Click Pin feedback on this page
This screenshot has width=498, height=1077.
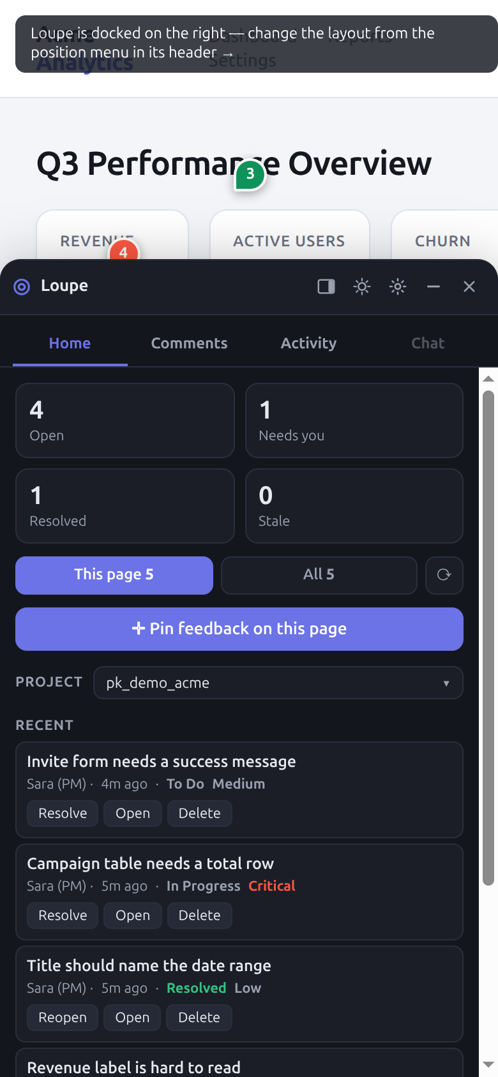pyautogui.click(x=239, y=629)
